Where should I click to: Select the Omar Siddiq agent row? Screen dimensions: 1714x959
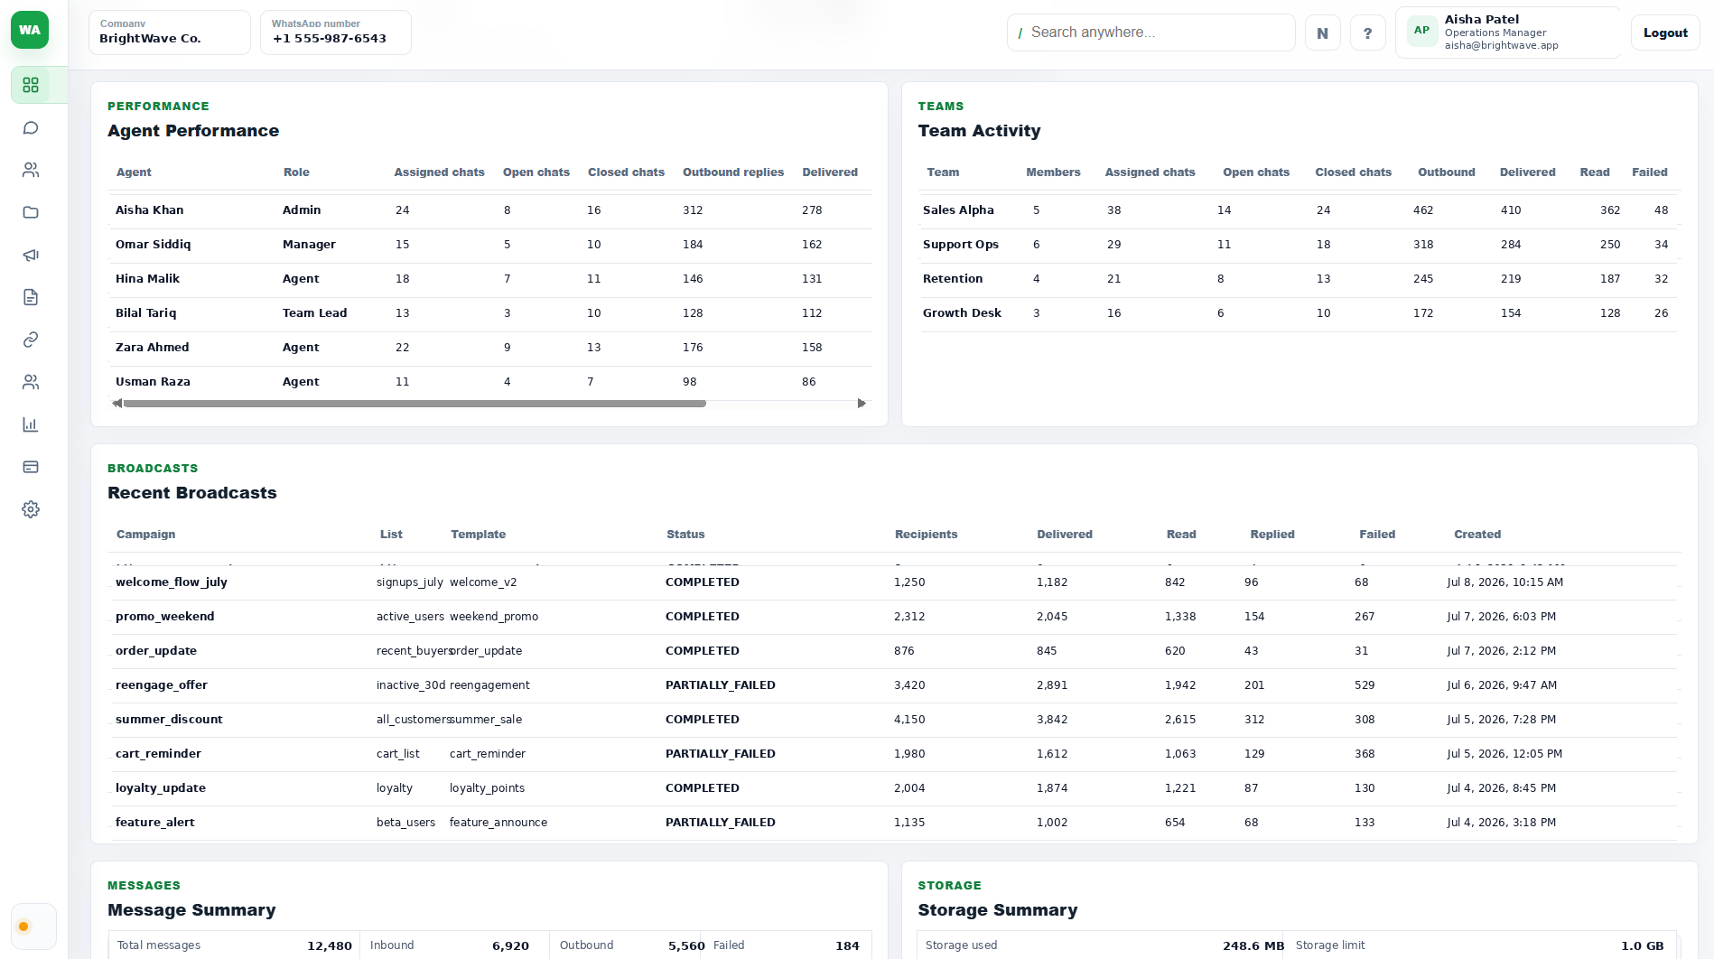pyautogui.click(x=491, y=245)
